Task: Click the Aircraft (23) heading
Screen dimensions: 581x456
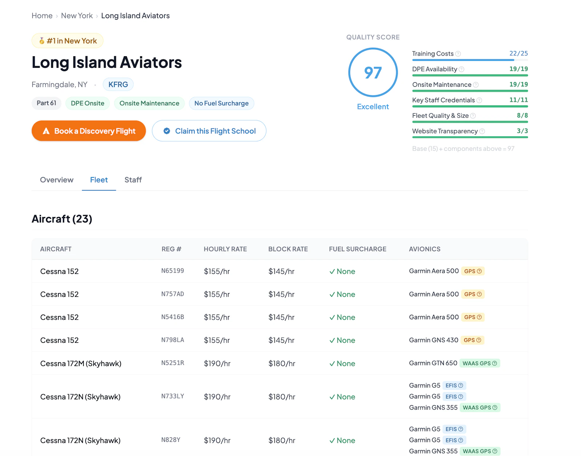Action: 62,219
